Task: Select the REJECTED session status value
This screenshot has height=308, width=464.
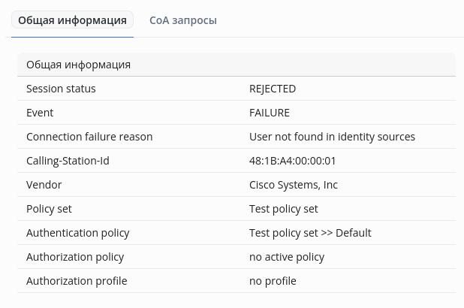Action: (x=273, y=89)
